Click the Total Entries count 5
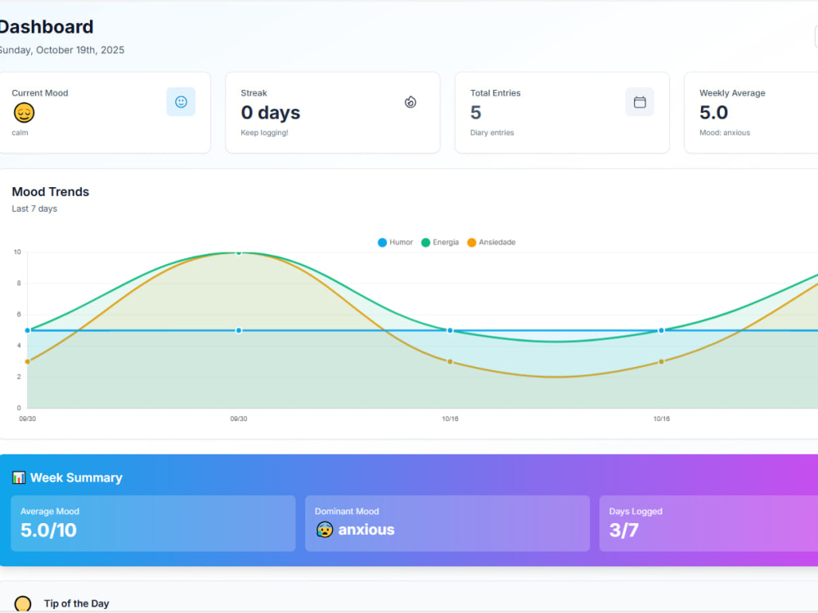Screen dimensions: 818x613 [476, 113]
